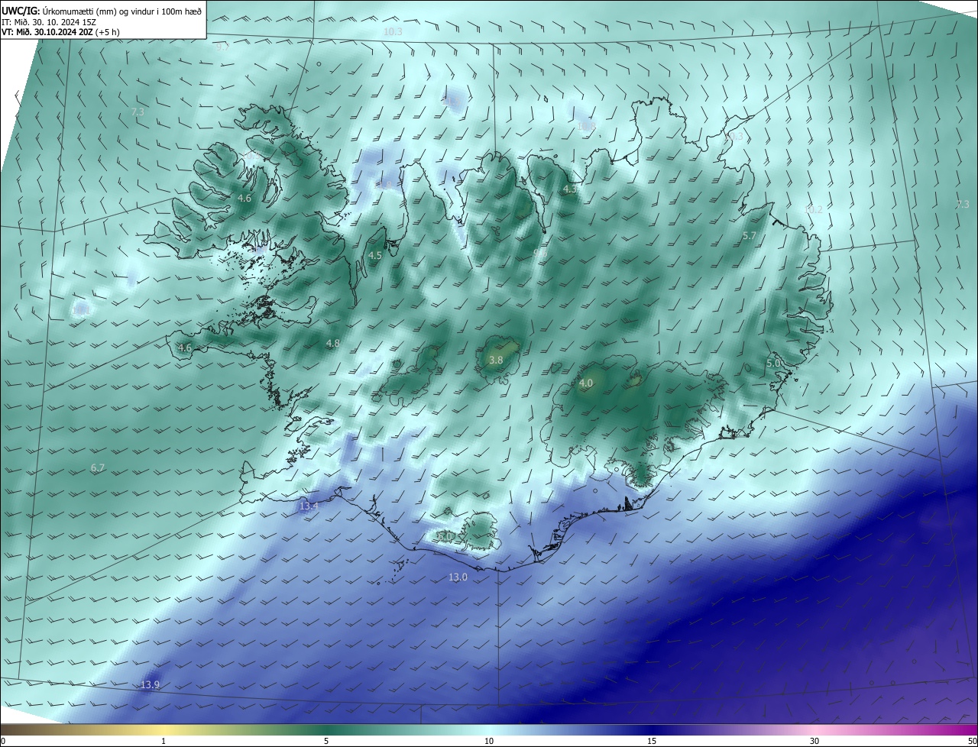Click the 0 tick on the colour scale
This screenshot has height=747, width=978.
point(3,742)
